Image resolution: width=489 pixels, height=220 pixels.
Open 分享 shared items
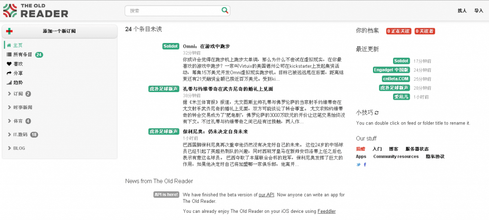pyautogui.click(x=18, y=73)
